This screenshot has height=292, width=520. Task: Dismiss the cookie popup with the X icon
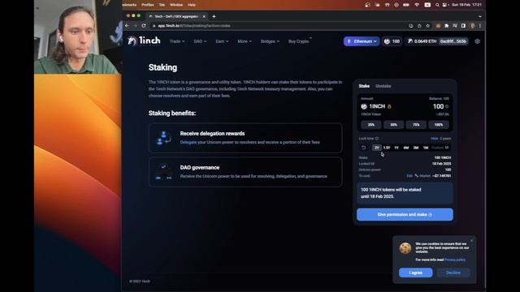471,241
